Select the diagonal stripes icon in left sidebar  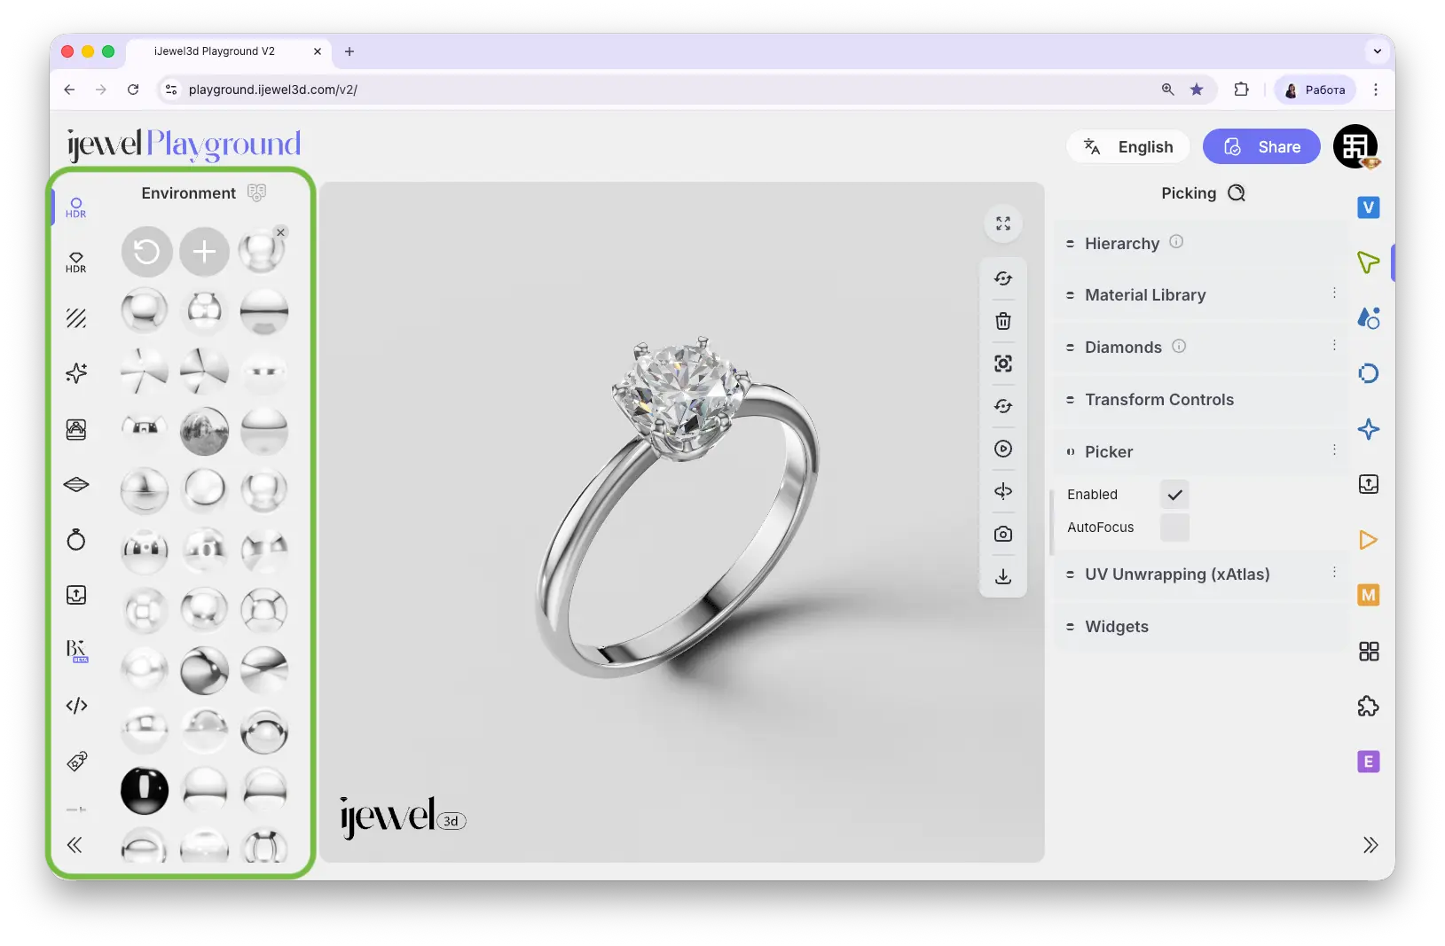point(76,317)
